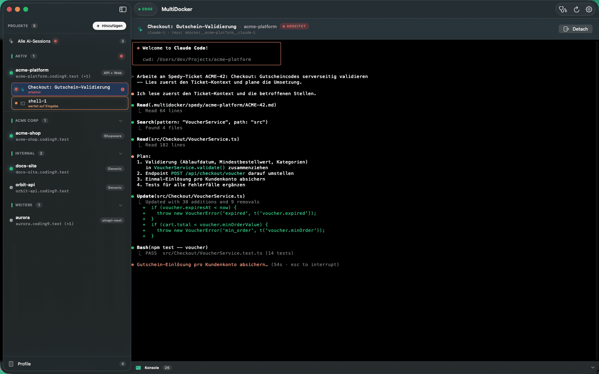Click the green Konsole terminal icon
The image size is (599, 374).
coord(138,368)
